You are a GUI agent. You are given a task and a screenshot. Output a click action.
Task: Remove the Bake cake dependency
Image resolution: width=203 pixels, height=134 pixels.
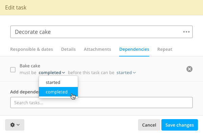[x=189, y=69]
